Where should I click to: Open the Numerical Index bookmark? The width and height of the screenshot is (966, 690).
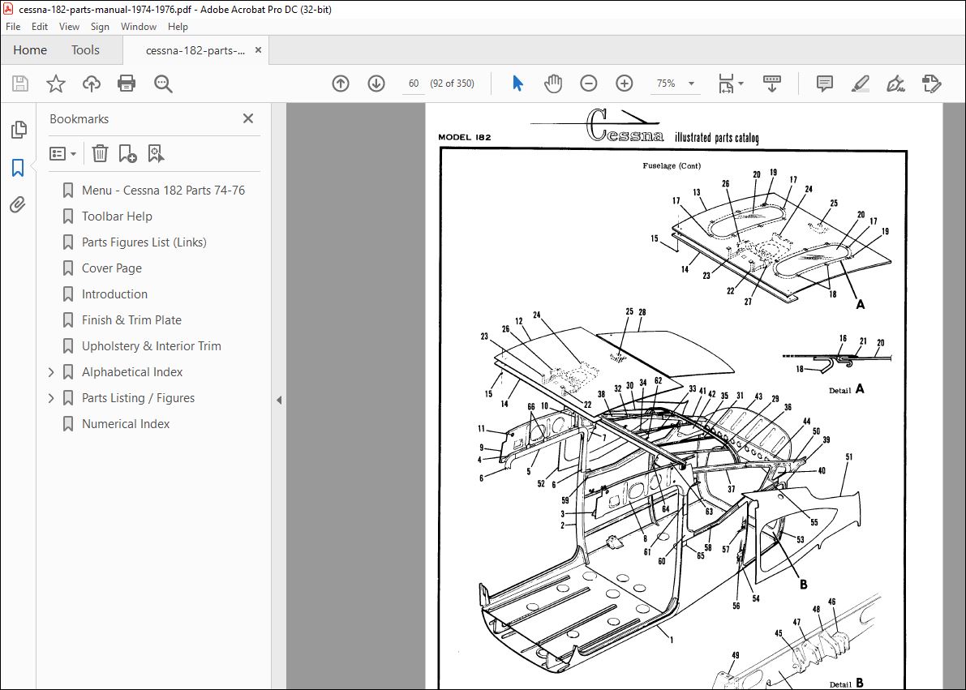126,423
